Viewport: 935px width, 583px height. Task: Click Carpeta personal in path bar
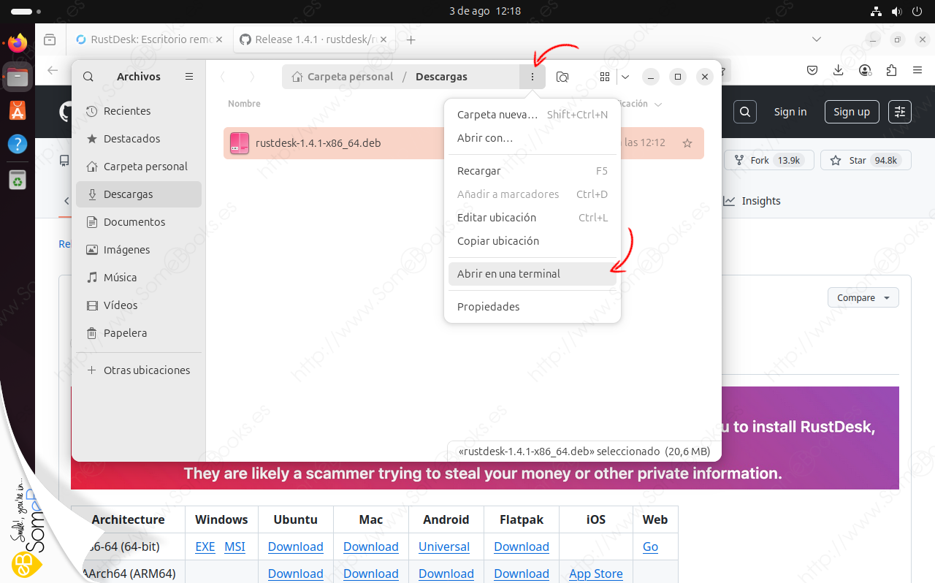pyautogui.click(x=342, y=77)
